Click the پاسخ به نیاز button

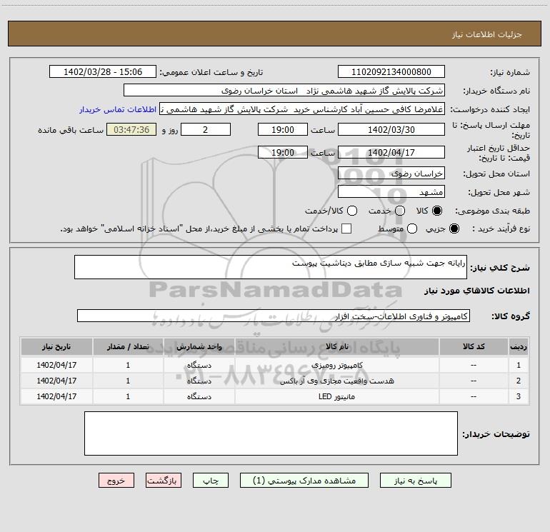(416, 481)
